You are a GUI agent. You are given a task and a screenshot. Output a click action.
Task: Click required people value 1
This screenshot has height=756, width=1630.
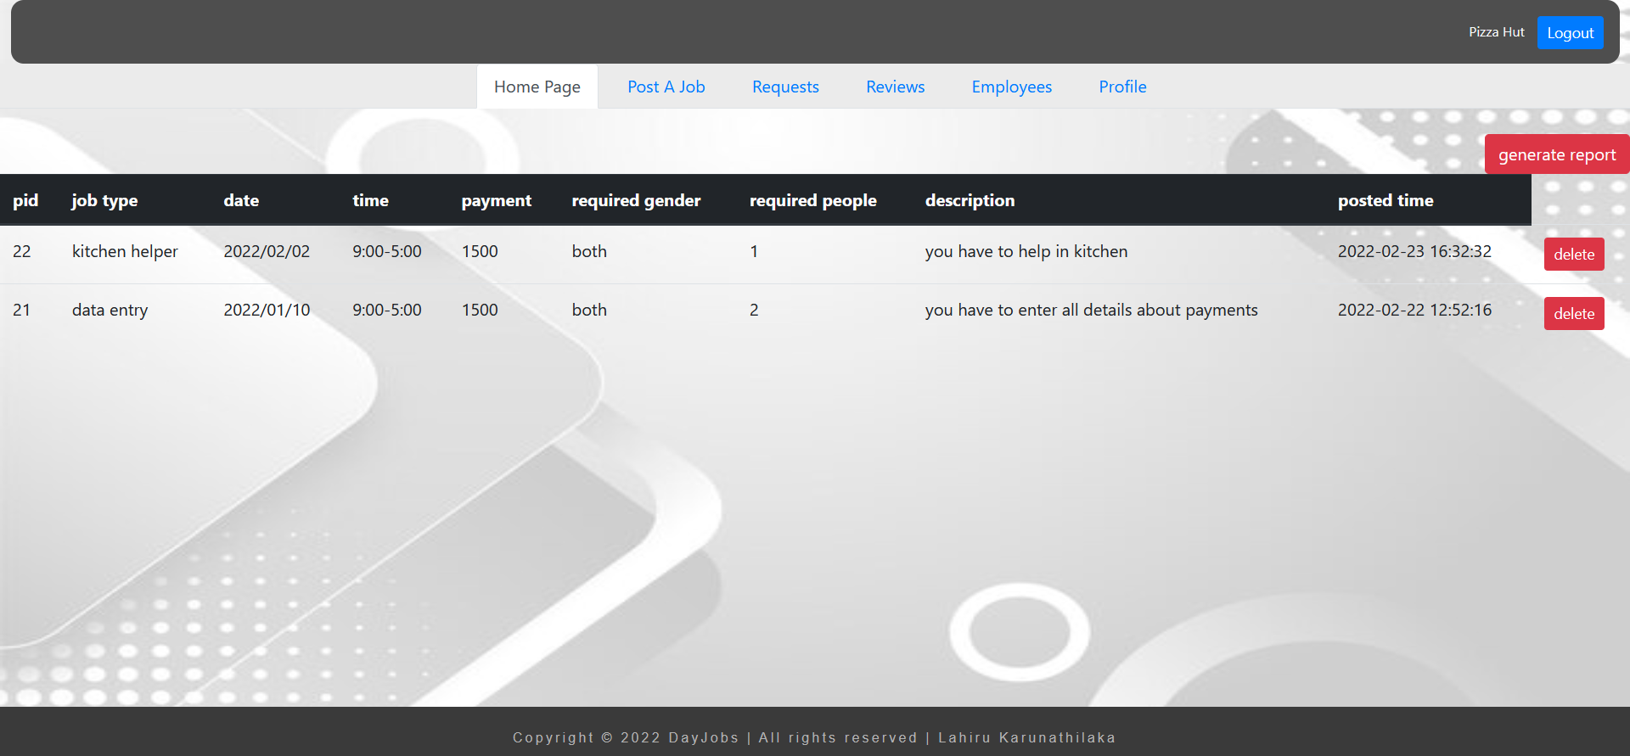coord(754,251)
